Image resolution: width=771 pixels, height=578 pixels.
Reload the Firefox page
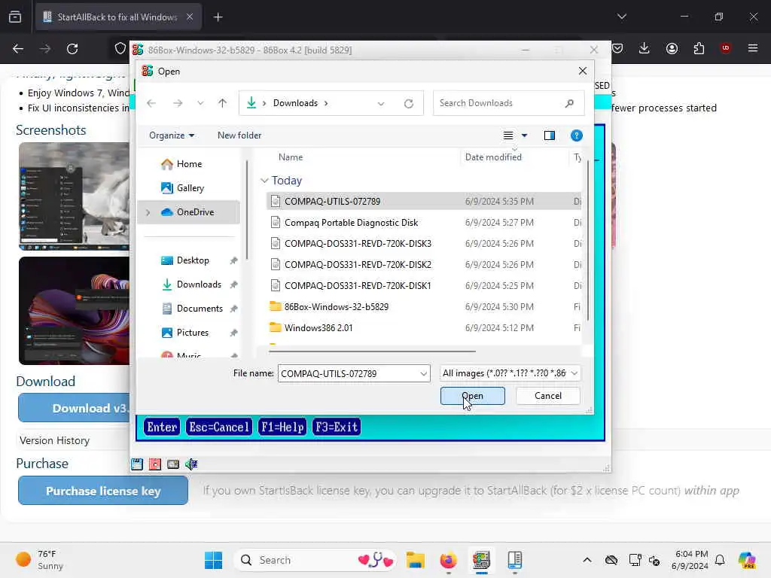[x=72, y=49]
